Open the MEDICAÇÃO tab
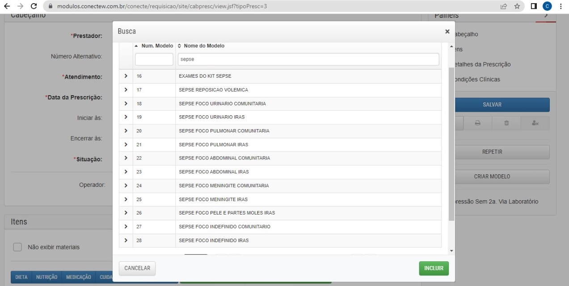 click(x=79, y=277)
